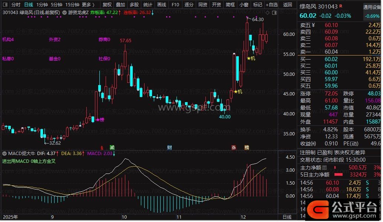This screenshot has width=383, height=222.
Task: Click the 复权 toolbar button
Action: [107, 5]
